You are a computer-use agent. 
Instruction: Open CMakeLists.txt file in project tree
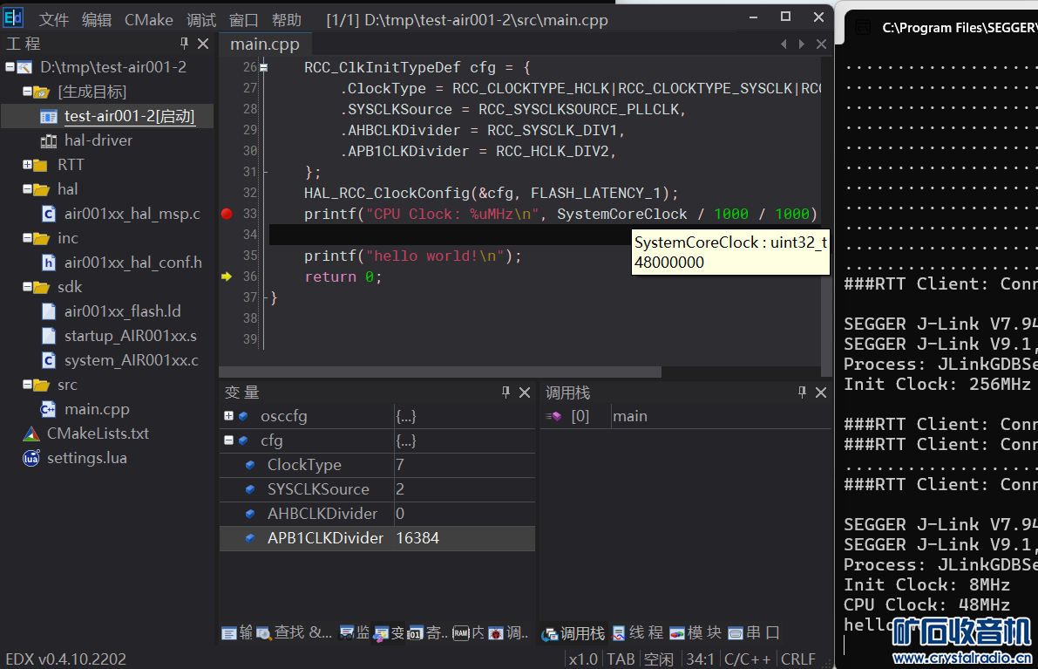coord(97,433)
